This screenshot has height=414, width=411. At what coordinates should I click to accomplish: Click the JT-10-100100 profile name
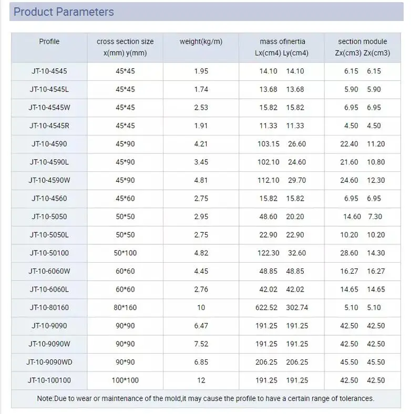49,380
